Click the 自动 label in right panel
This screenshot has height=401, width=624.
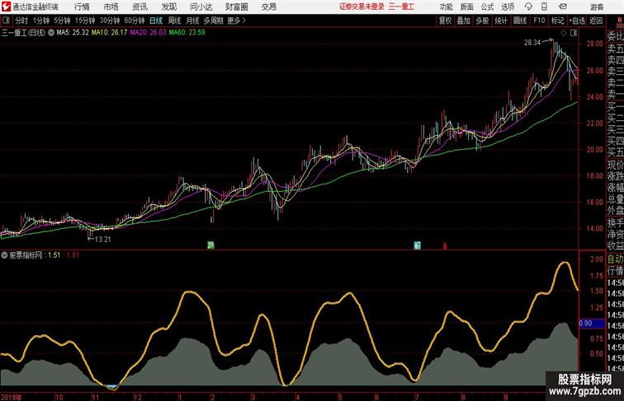(615, 259)
